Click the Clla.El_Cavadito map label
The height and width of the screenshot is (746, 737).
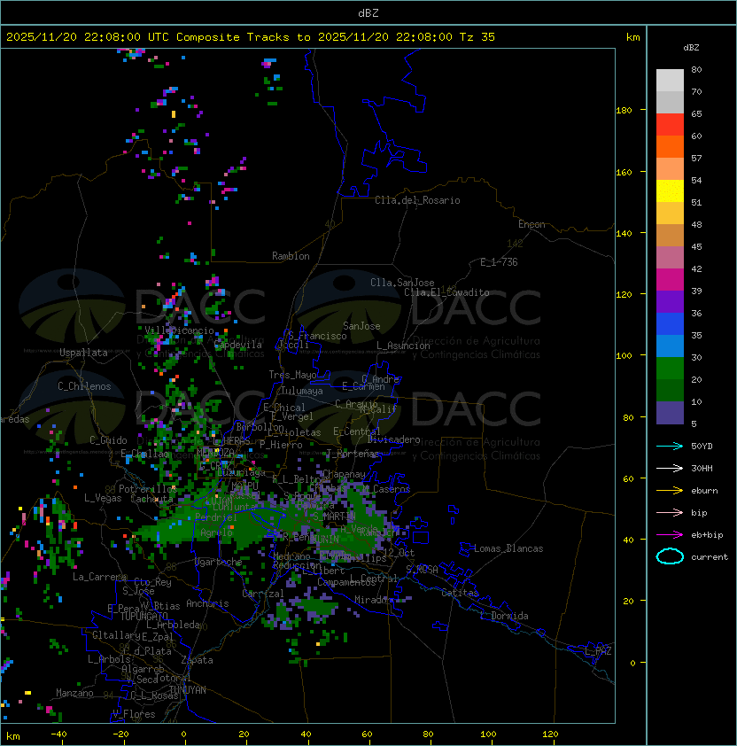click(446, 292)
